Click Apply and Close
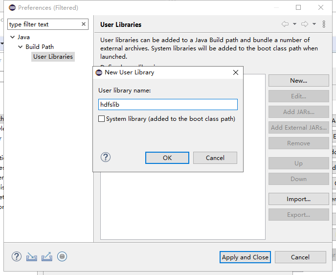 coord(245,257)
